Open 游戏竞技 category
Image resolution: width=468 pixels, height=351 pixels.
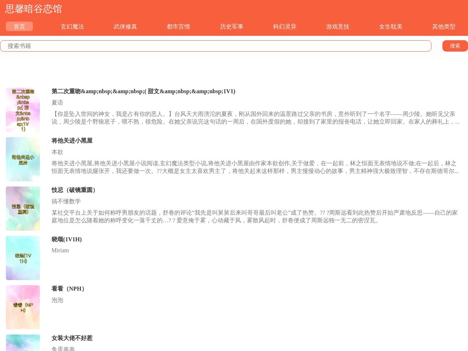tap(337, 26)
